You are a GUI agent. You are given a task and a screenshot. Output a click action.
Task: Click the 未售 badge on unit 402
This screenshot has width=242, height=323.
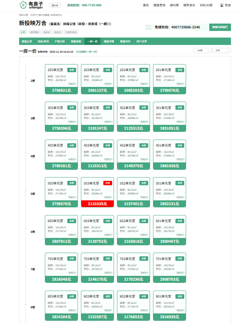click(143, 145)
